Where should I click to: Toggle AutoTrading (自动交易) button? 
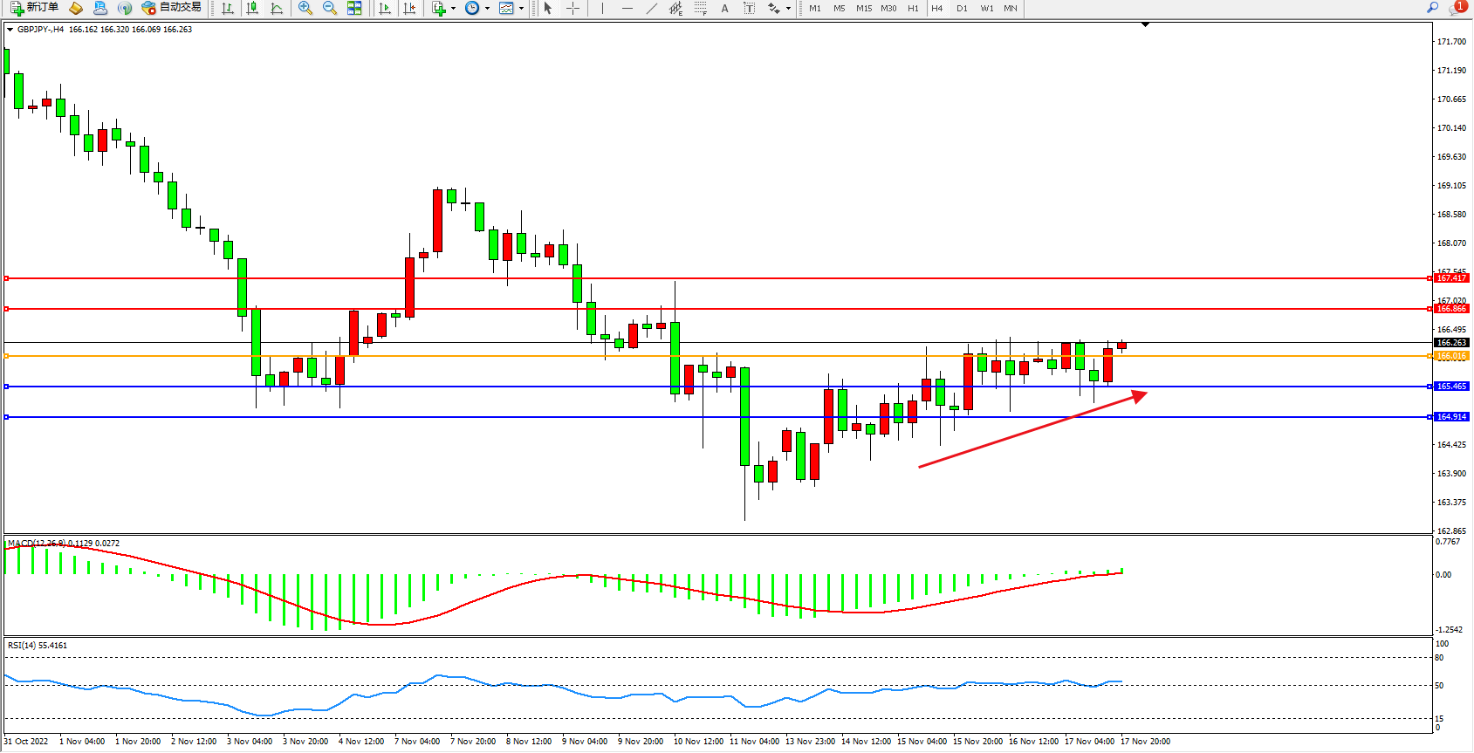(172, 8)
